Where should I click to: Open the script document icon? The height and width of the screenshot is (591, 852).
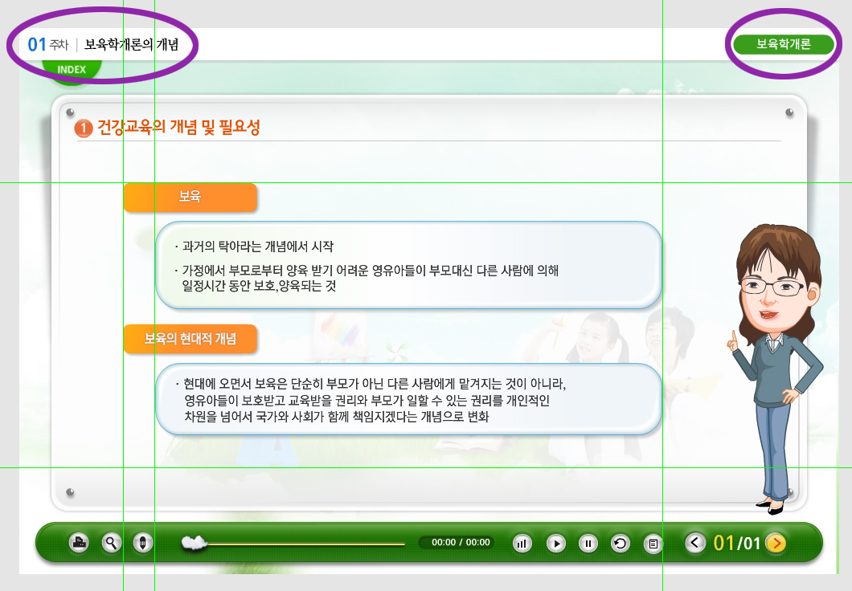tap(653, 544)
